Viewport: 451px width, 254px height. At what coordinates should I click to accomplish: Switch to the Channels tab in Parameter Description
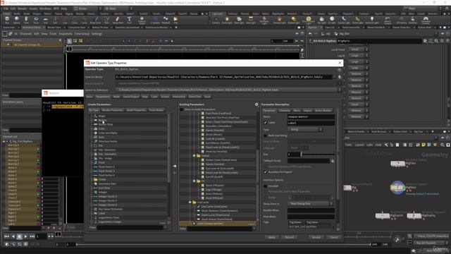[284, 110]
